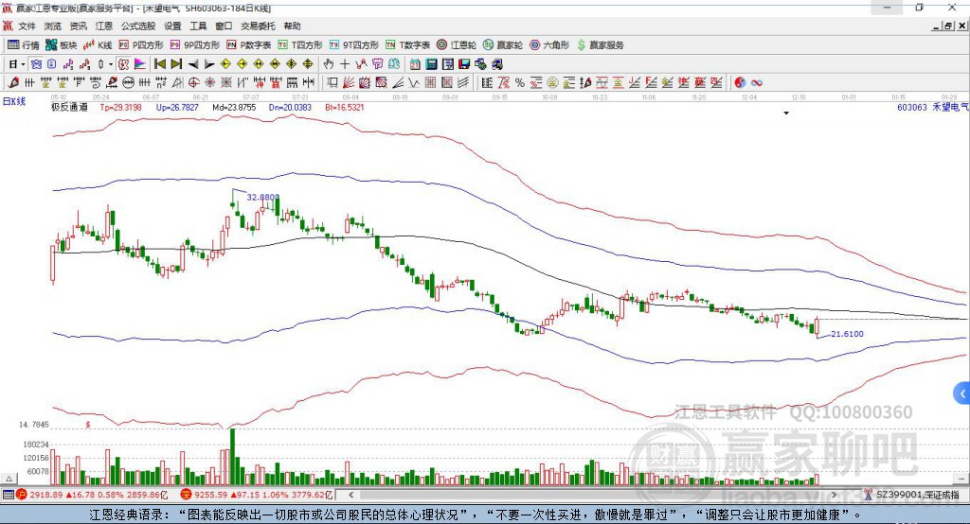The image size is (970, 524).
Task: Jump to last bar with skip-forward icon
Action: tap(176, 64)
